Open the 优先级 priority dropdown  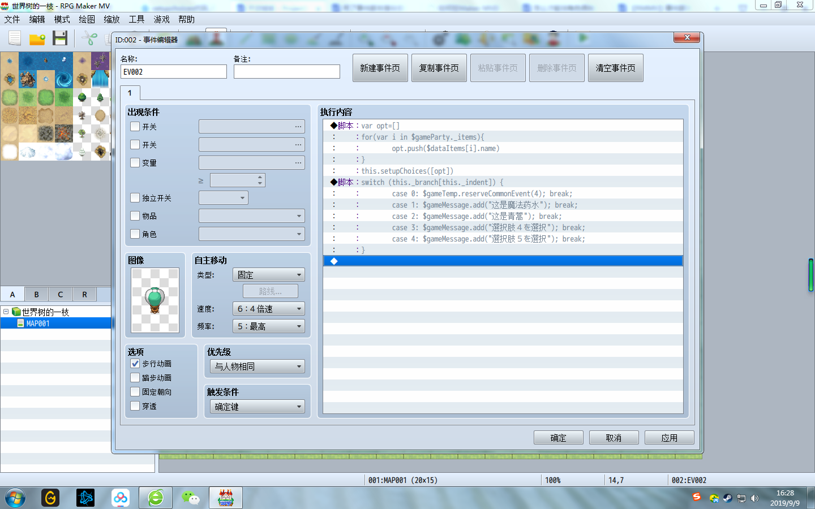click(258, 366)
